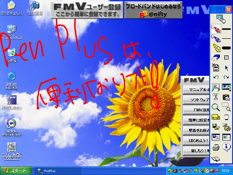The image size is (233, 175).
Task: Open the My Computer desktop icon at top
Action: (x=34, y=8)
